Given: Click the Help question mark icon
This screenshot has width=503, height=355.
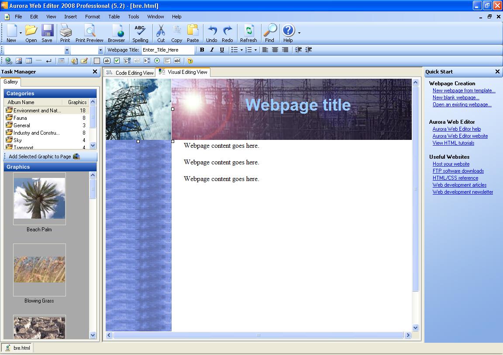Looking at the screenshot, I should pyautogui.click(x=288, y=33).
